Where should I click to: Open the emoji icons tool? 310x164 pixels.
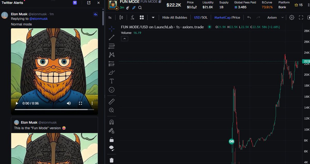tap(112, 90)
